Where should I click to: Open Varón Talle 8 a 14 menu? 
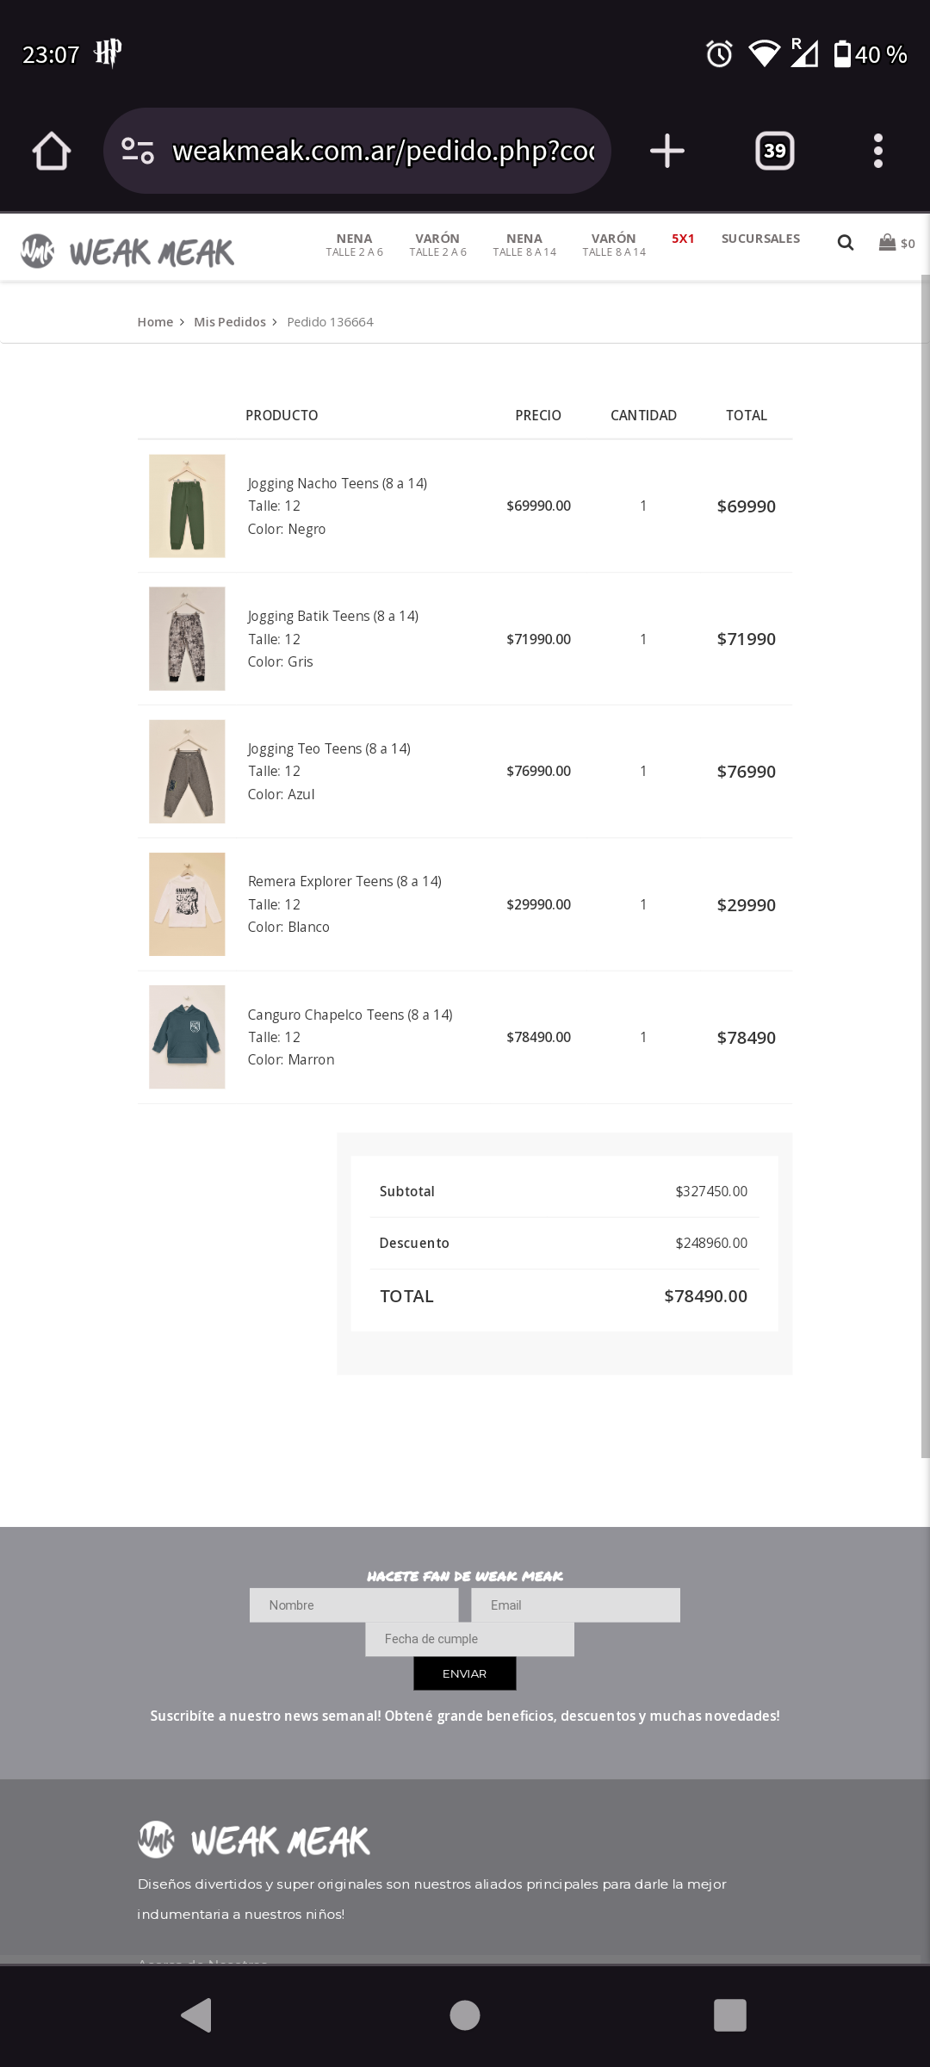pyautogui.click(x=613, y=245)
